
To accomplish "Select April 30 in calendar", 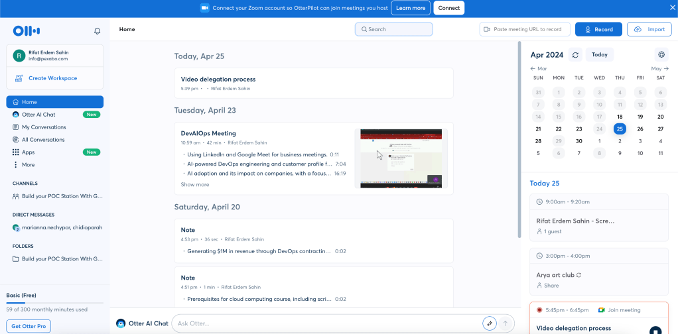I will pos(579,141).
